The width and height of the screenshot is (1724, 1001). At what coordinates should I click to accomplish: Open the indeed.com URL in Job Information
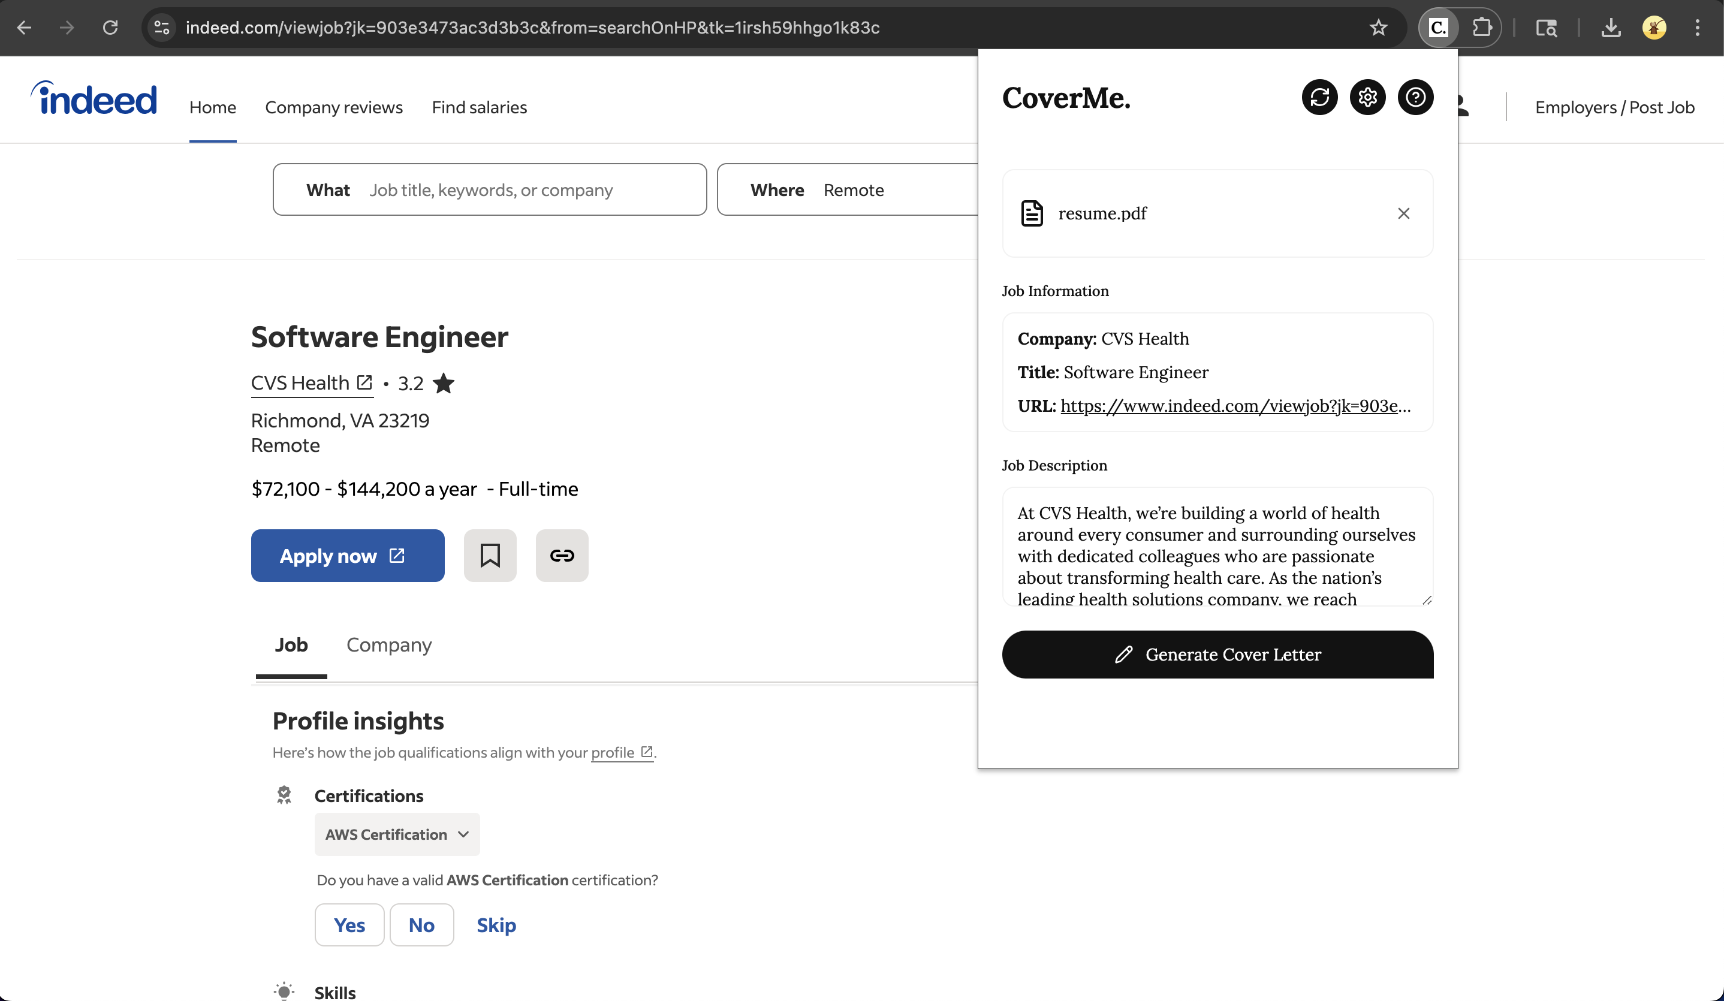tap(1235, 406)
